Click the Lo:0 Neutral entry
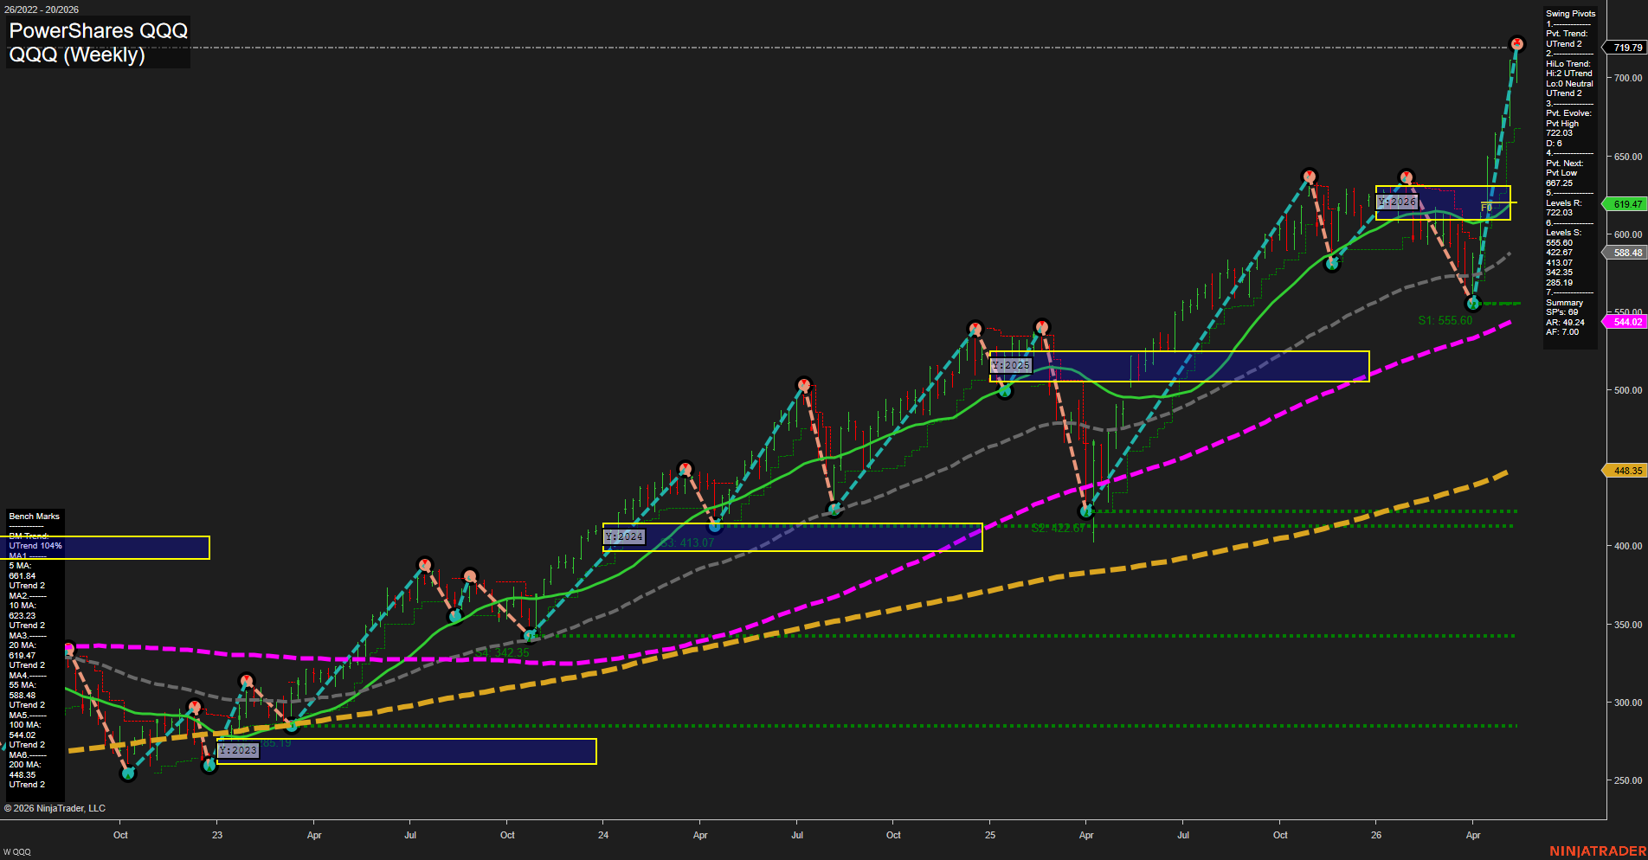This screenshot has width=1648, height=860. [x=1569, y=84]
